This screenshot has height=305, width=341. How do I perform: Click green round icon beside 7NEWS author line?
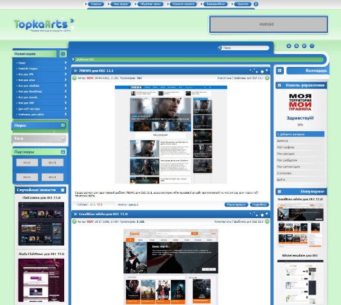pyautogui.click(x=74, y=78)
